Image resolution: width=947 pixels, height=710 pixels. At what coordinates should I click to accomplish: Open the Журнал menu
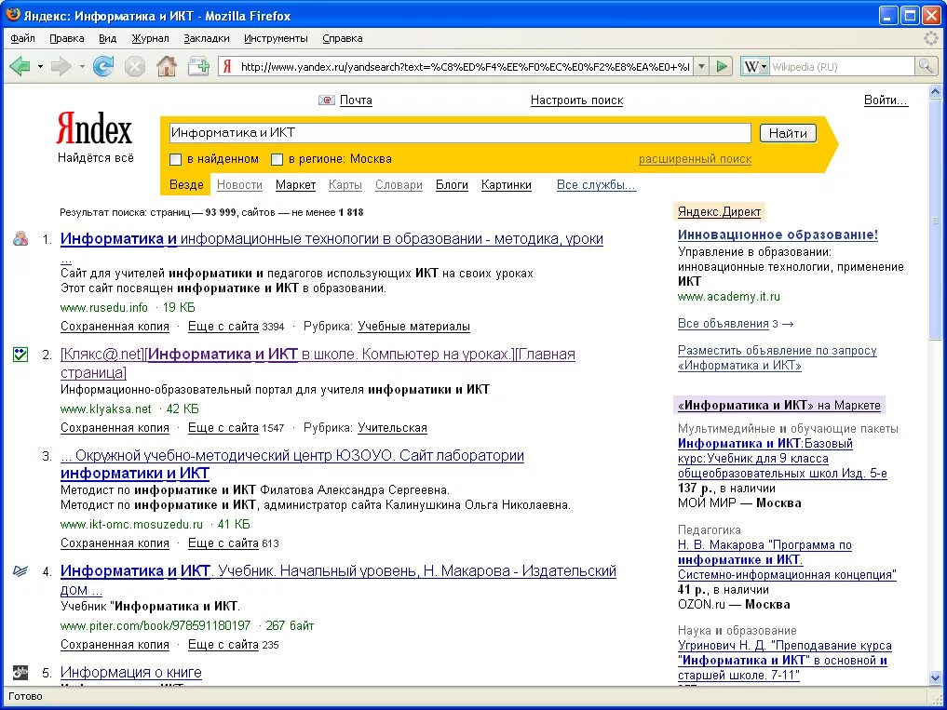tap(151, 38)
